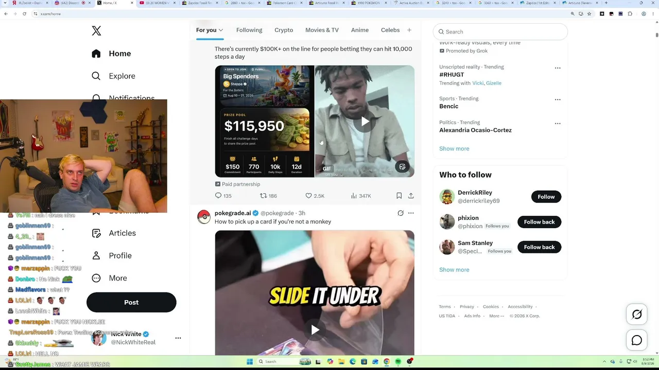Switch to the Crypto tab
The image size is (659, 370).
tap(284, 30)
